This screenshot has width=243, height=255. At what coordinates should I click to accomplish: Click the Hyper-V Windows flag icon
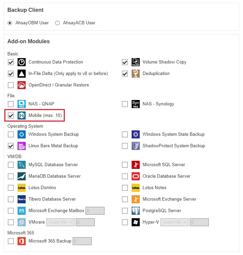(136, 222)
